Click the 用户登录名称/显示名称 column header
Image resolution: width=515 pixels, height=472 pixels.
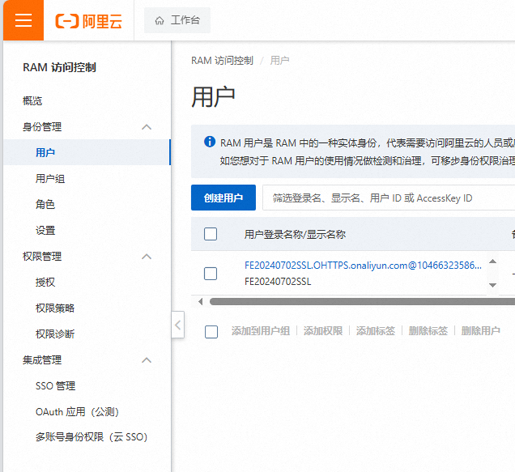[x=295, y=234]
